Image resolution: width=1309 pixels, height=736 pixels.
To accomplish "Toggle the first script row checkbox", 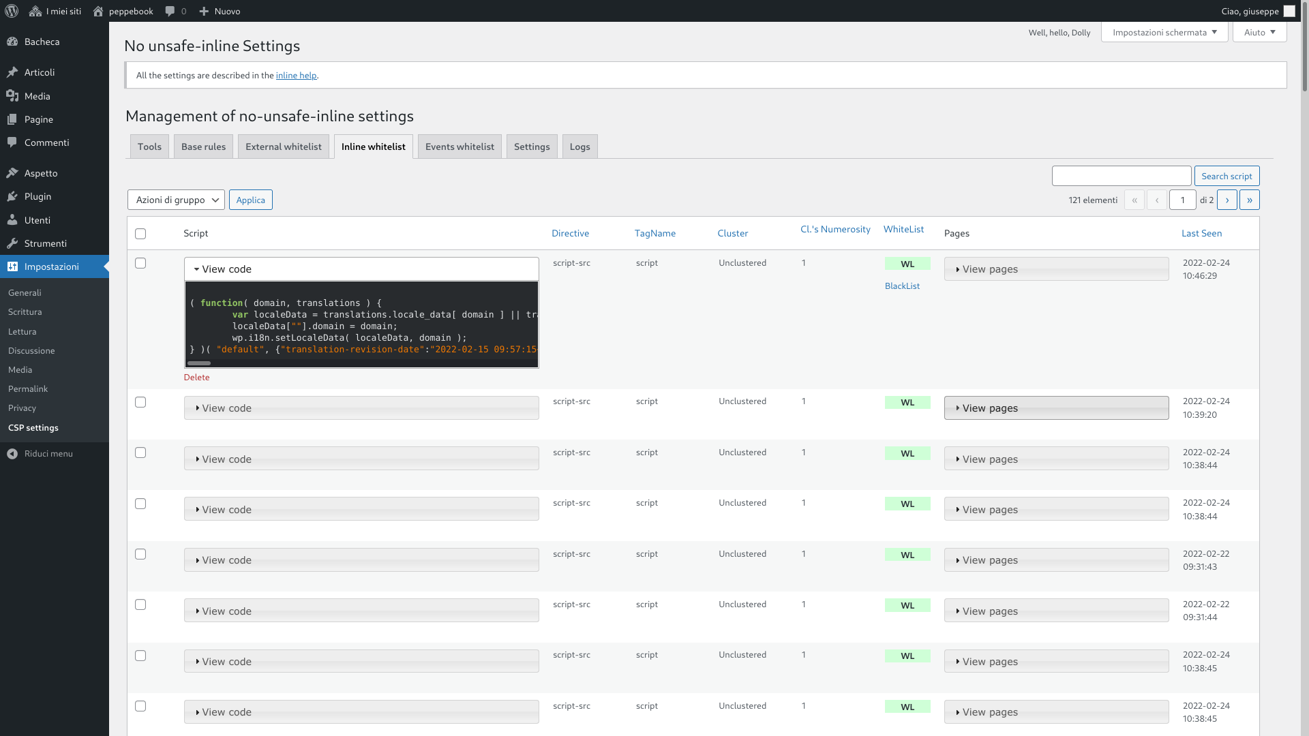I will 140,263.
